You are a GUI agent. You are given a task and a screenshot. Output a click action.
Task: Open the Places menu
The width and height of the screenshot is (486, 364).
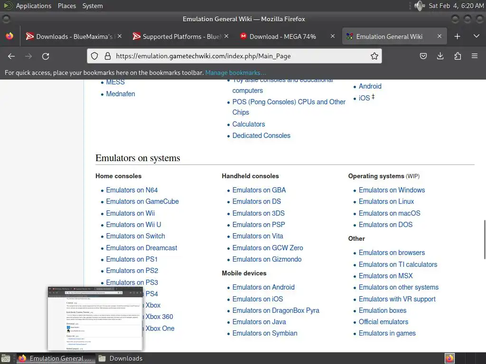67,6
